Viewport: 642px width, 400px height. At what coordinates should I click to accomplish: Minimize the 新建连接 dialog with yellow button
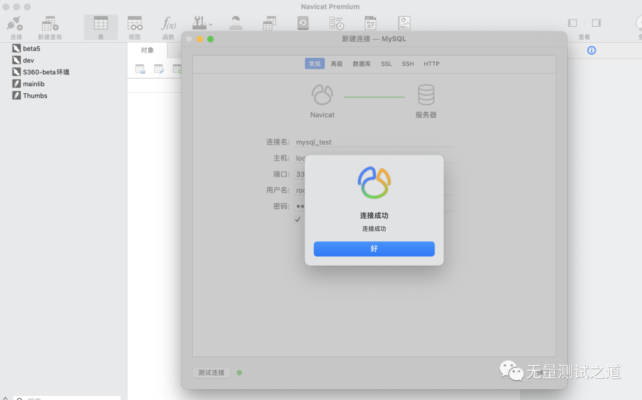199,39
